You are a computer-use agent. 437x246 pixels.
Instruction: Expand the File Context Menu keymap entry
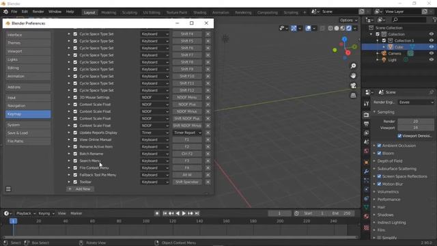click(x=69, y=168)
